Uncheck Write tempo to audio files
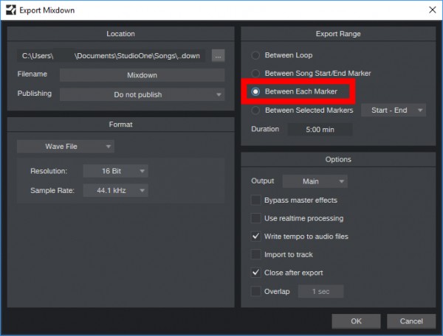443x336 pixels. click(x=256, y=237)
